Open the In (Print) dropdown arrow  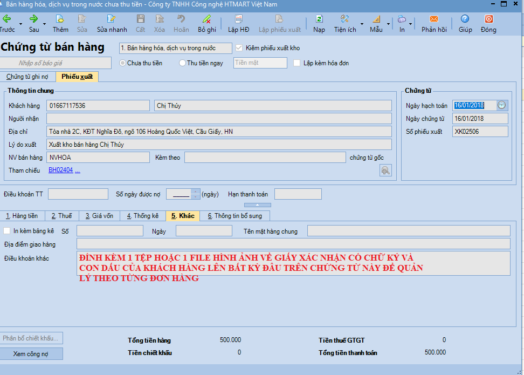coord(410,24)
